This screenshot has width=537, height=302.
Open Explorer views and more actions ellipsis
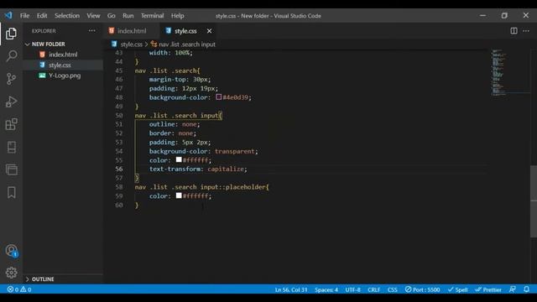[91, 31]
